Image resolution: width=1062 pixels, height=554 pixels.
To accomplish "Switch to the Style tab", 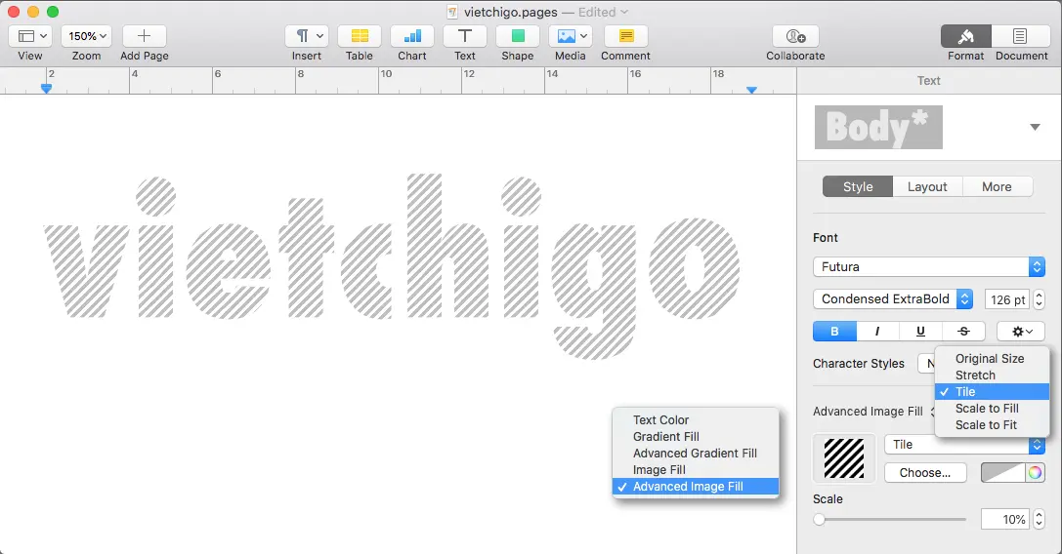I will click(x=858, y=186).
